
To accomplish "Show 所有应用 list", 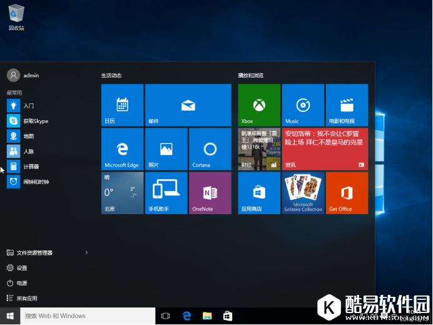I will pyautogui.click(x=26, y=299).
